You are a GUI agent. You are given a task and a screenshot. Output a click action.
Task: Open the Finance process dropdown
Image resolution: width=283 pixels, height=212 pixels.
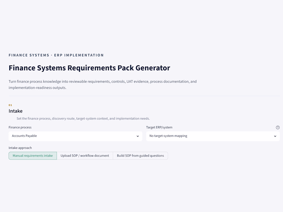click(75, 136)
